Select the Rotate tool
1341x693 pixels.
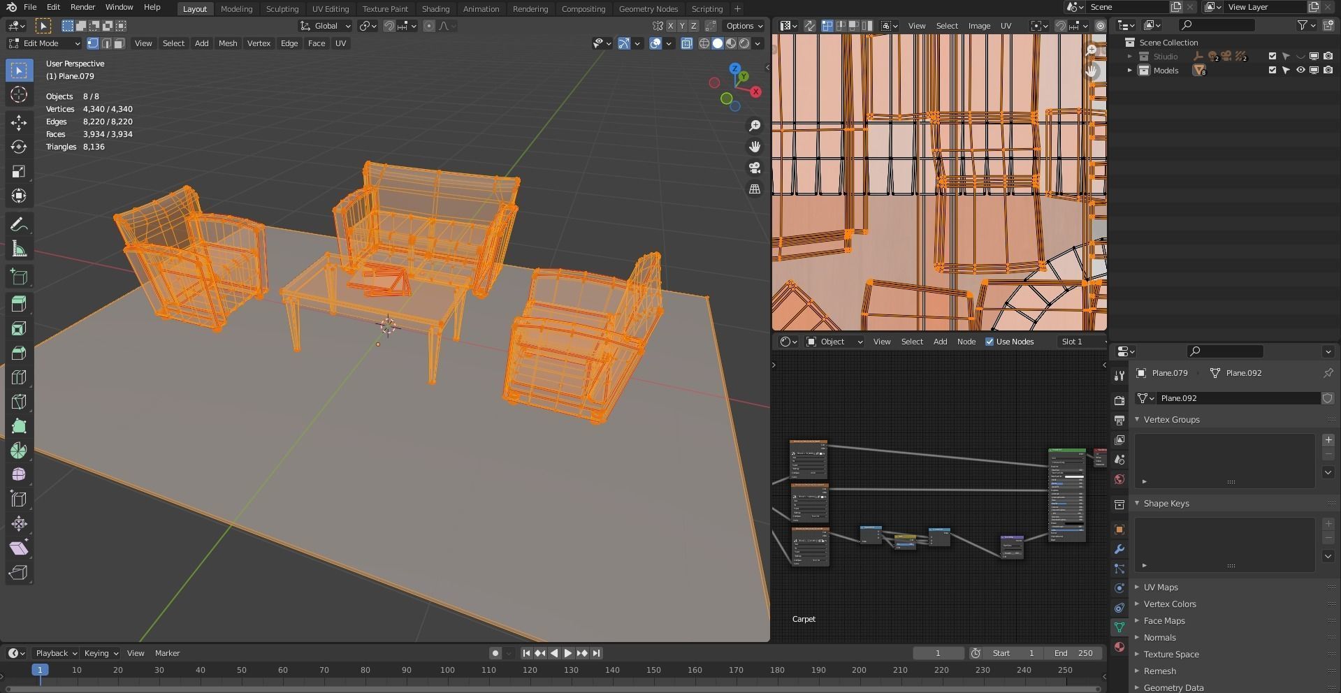pyautogui.click(x=19, y=147)
